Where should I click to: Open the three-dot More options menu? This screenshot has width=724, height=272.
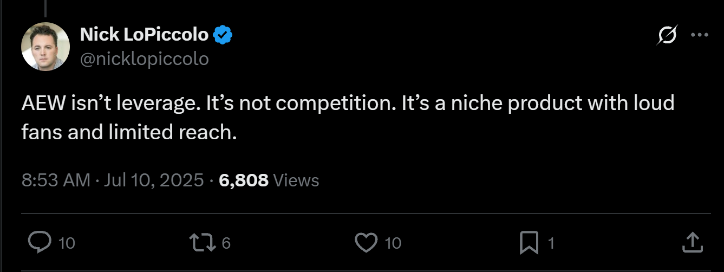[x=700, y=35]
